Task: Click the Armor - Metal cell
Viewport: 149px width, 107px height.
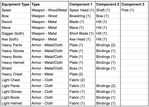Action: click(49, 74)
